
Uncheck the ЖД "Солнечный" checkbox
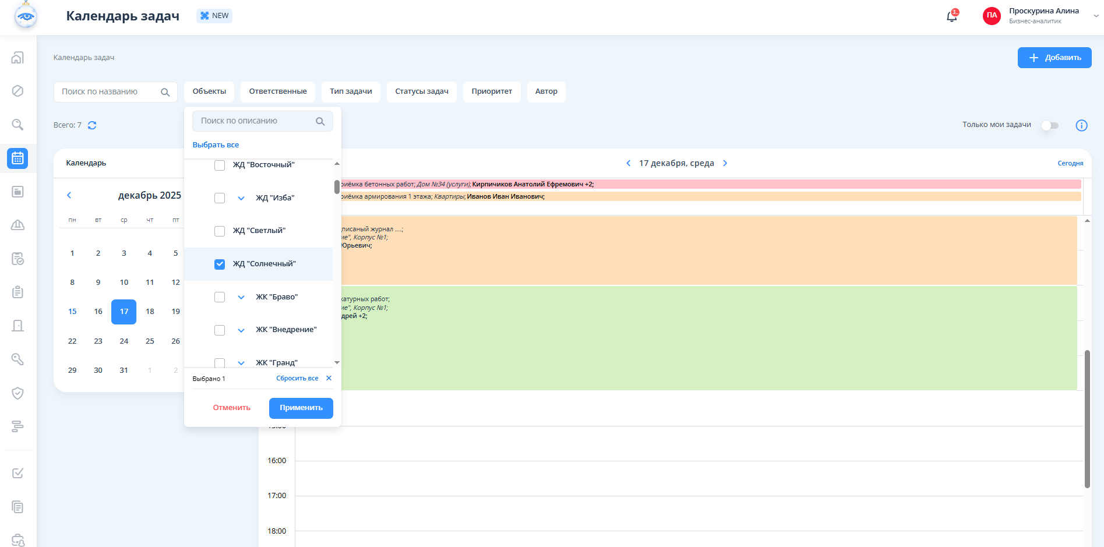220,264
